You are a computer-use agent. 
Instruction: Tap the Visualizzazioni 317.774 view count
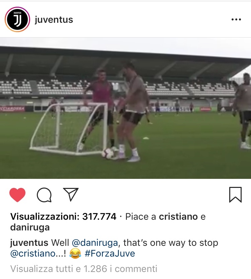pyautogui.click(x=63, y=217)
